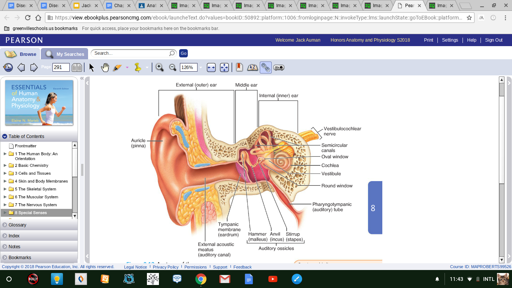Screen dimensions: 512x288
Task: Click Sign Out
Action: pos(494,40)
